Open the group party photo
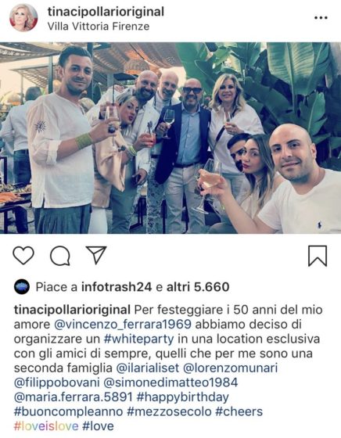This screenshot has height=438, width=341. (x=170, y=138)
